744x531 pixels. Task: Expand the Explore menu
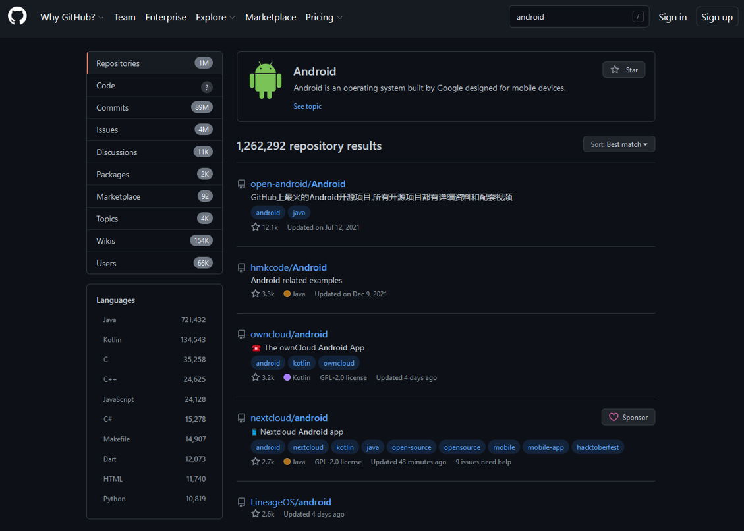click(215, 17)
